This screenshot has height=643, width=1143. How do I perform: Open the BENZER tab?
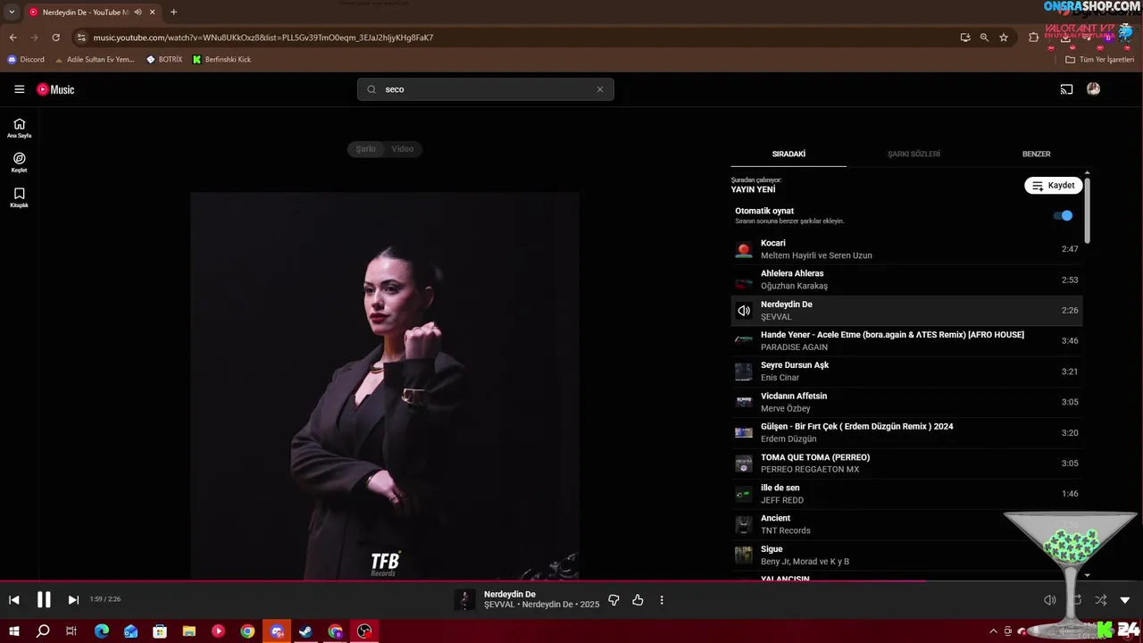(1036, 154)
